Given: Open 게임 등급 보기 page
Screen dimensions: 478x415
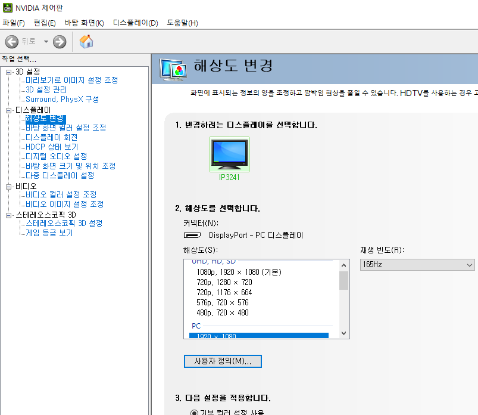Looking at the screenshot, I should pyautogui.click(x=49, y=233).
